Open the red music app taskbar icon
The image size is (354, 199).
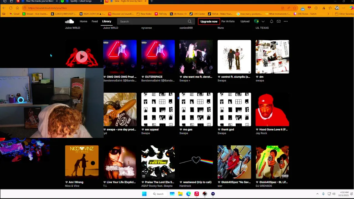pyautogui.click(x=196, y=194)
